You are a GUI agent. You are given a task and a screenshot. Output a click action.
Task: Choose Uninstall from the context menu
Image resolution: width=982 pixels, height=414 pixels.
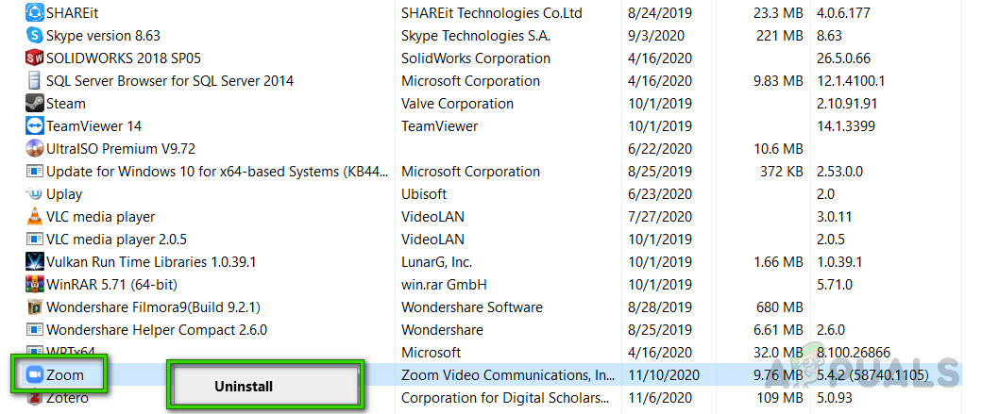(x=244, y=386)
